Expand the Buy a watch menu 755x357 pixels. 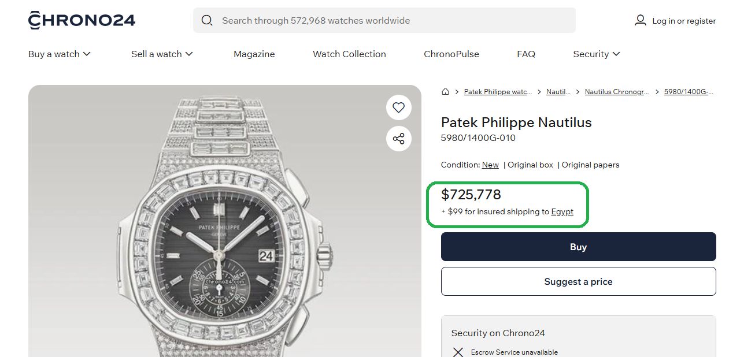pyautogui.click(x=60, y=54)
